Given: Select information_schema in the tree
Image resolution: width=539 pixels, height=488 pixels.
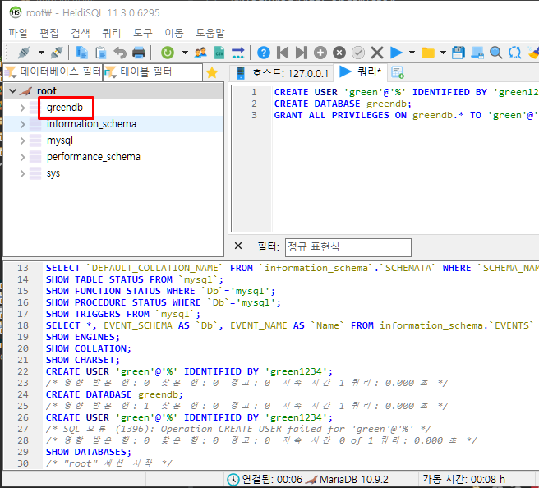Looking at the screenshot, I should (91, 124).
